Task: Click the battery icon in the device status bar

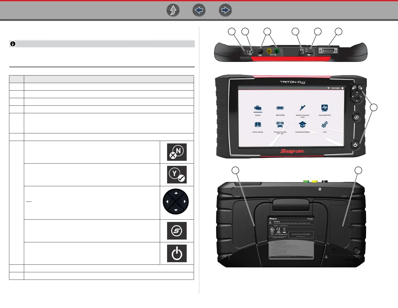Action: coord(342,88)
